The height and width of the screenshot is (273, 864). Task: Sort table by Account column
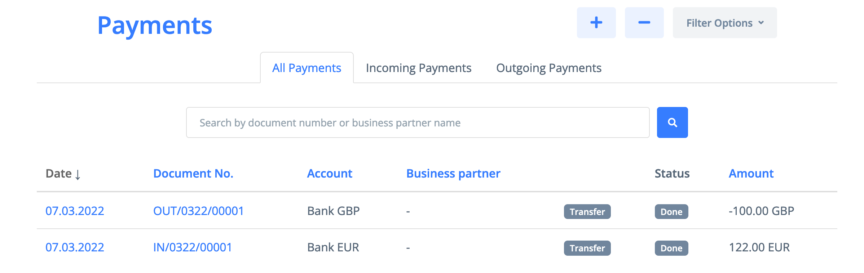tap(330, 174)
